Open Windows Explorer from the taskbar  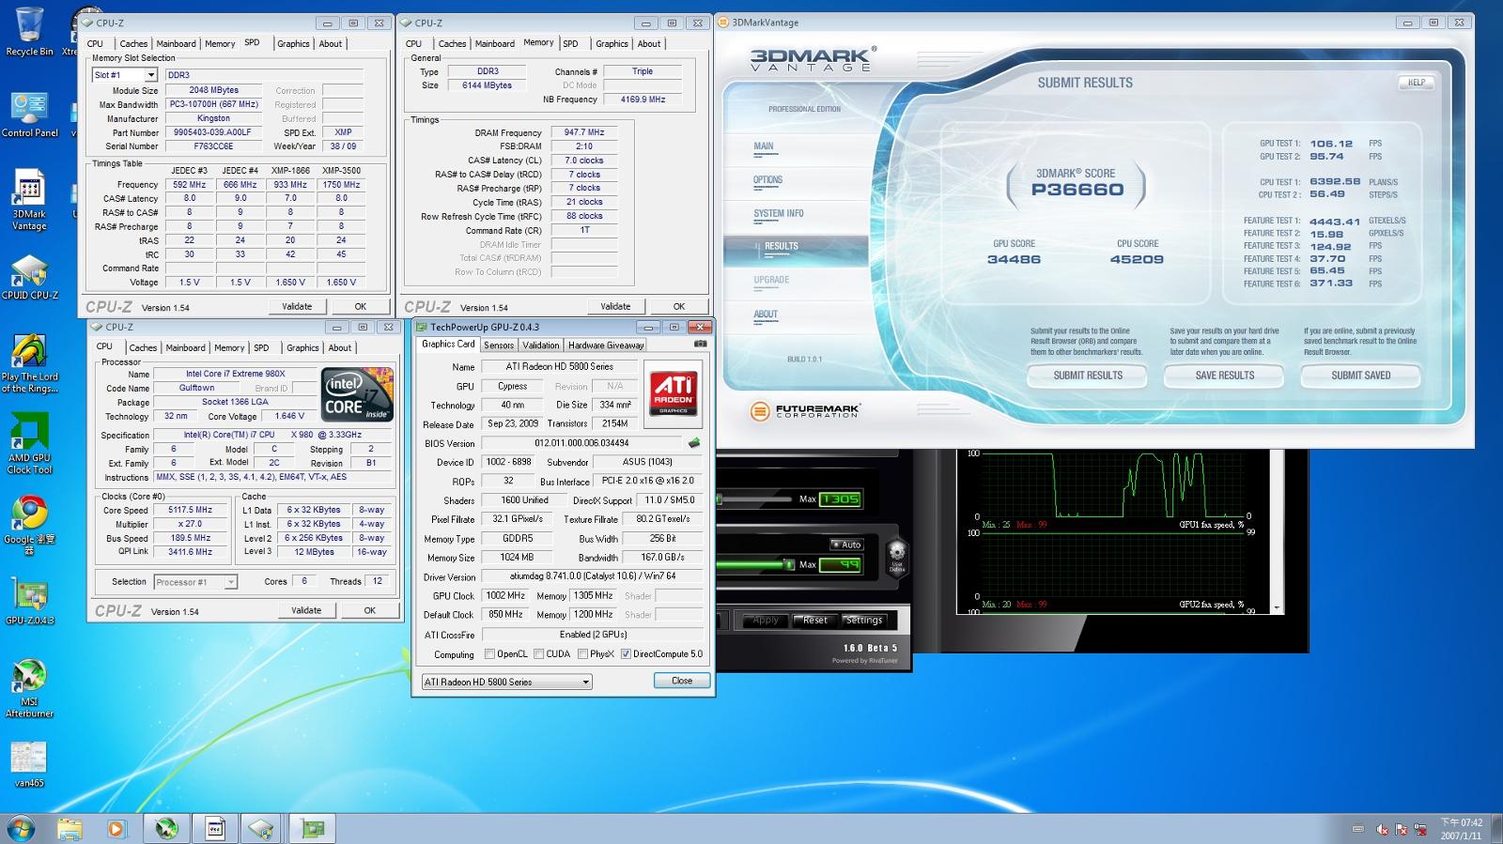[70, 829]
